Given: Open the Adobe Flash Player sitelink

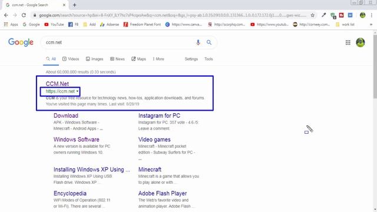Looking at the screenshot, I should click(163, 194).
